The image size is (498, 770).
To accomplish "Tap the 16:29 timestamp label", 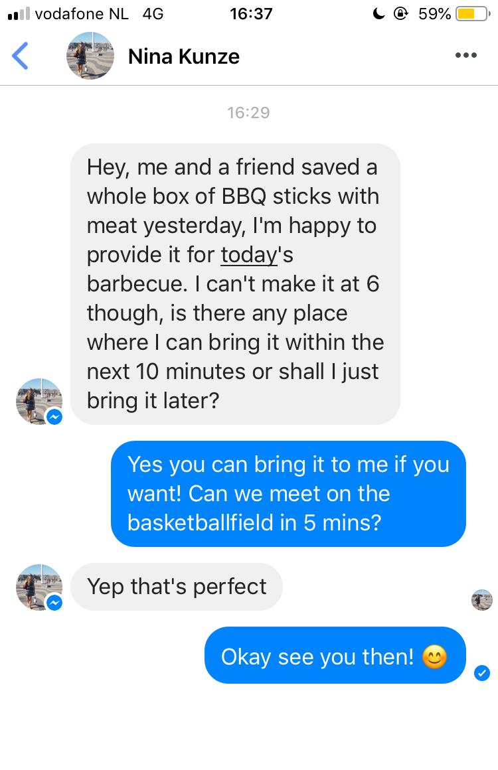I will [x=248, y=113].
